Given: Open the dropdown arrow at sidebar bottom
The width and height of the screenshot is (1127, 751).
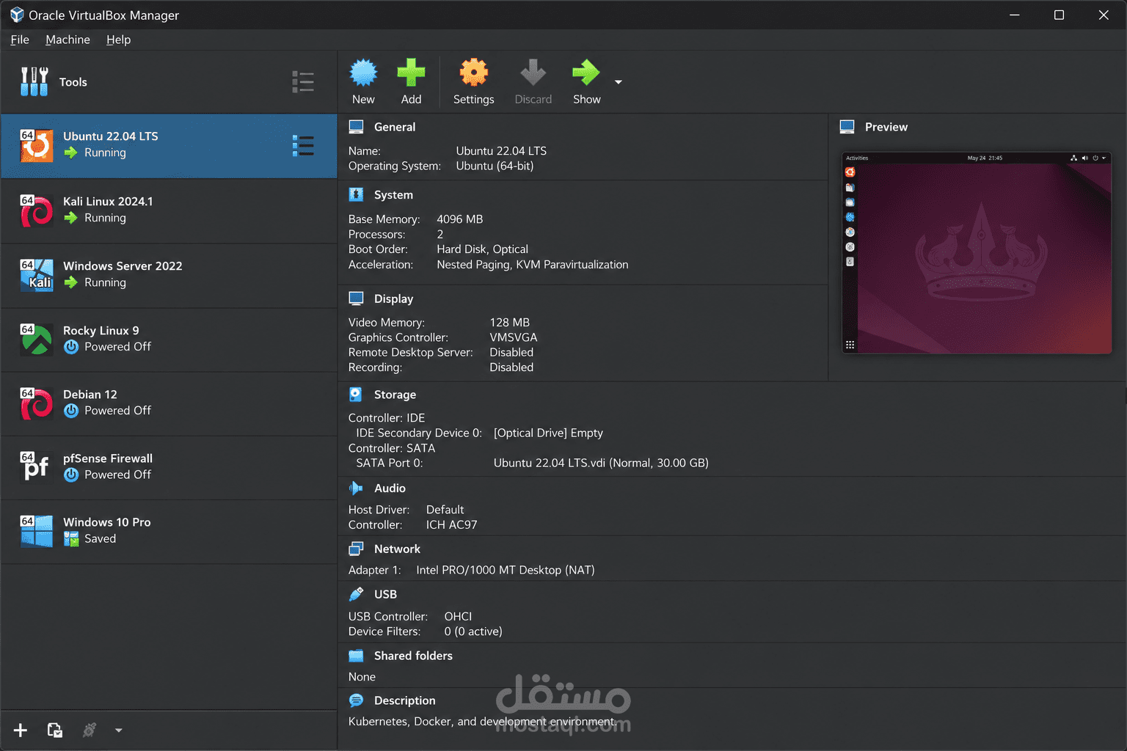Looking at the screenshot, I should point(119,730).
